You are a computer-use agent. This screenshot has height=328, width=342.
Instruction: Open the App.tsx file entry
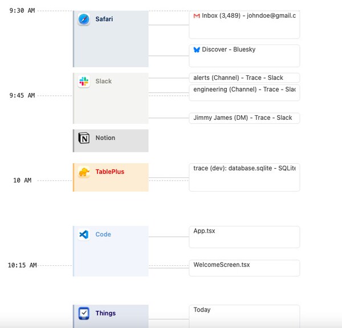click(x=244, y=237)
